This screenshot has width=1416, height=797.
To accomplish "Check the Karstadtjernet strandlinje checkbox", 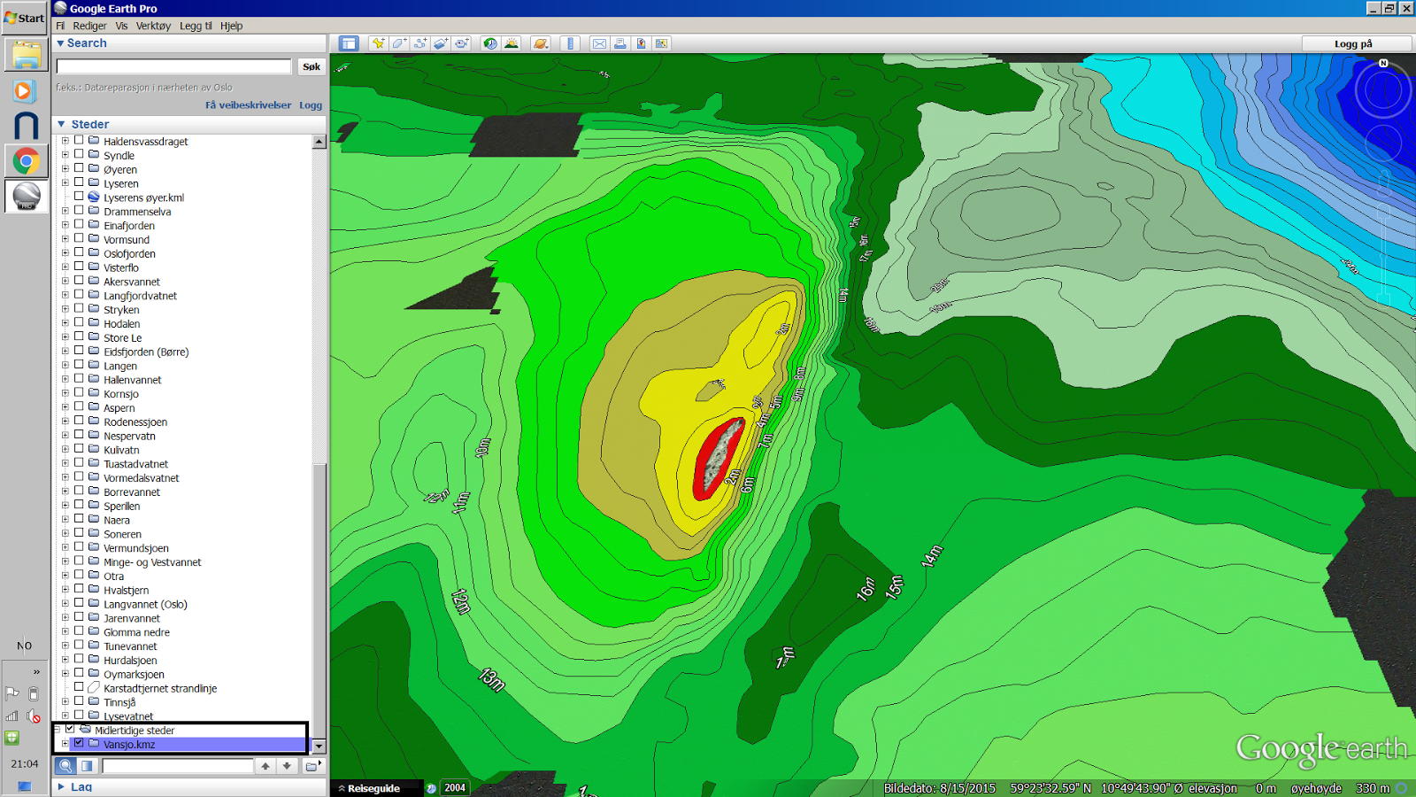I will pos(79,687).
